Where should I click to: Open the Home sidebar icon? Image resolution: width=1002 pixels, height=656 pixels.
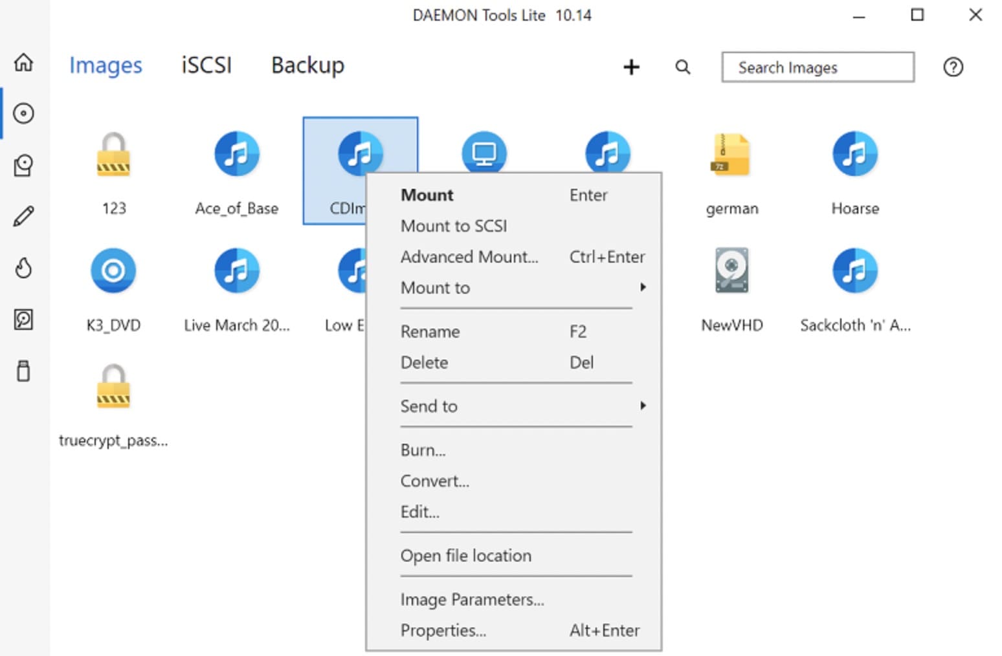[x=24, y=62]
